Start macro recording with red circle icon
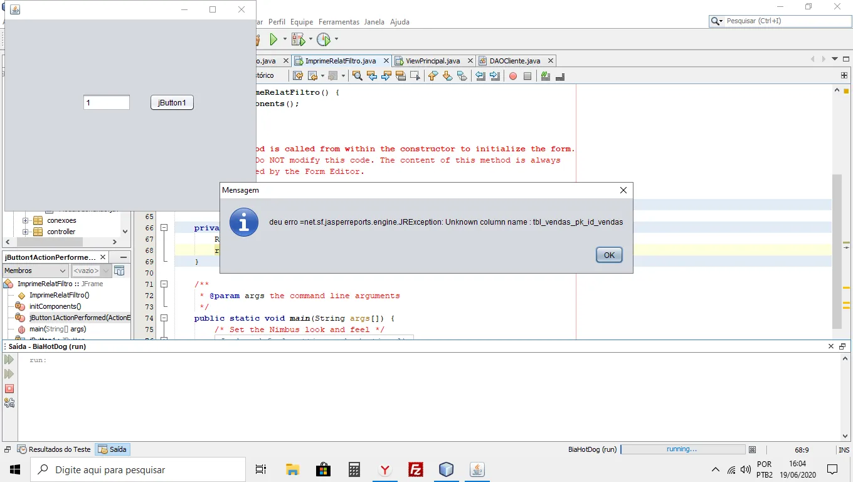Screen dimensions: 853x482 [512, 76]
